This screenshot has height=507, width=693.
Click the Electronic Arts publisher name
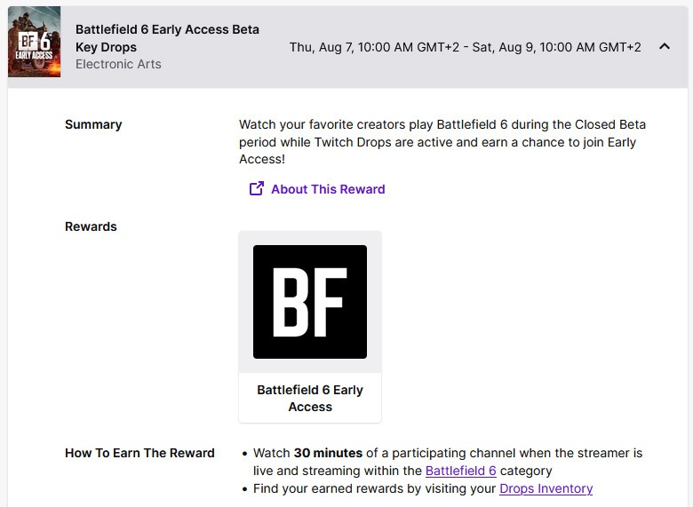click(x=118, y=64)
